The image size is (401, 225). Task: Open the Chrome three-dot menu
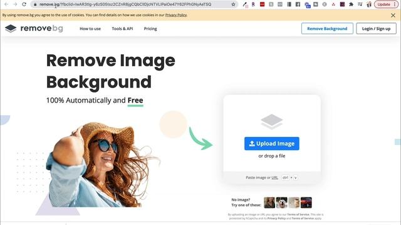pyautogui.click(x=395, y=4)
